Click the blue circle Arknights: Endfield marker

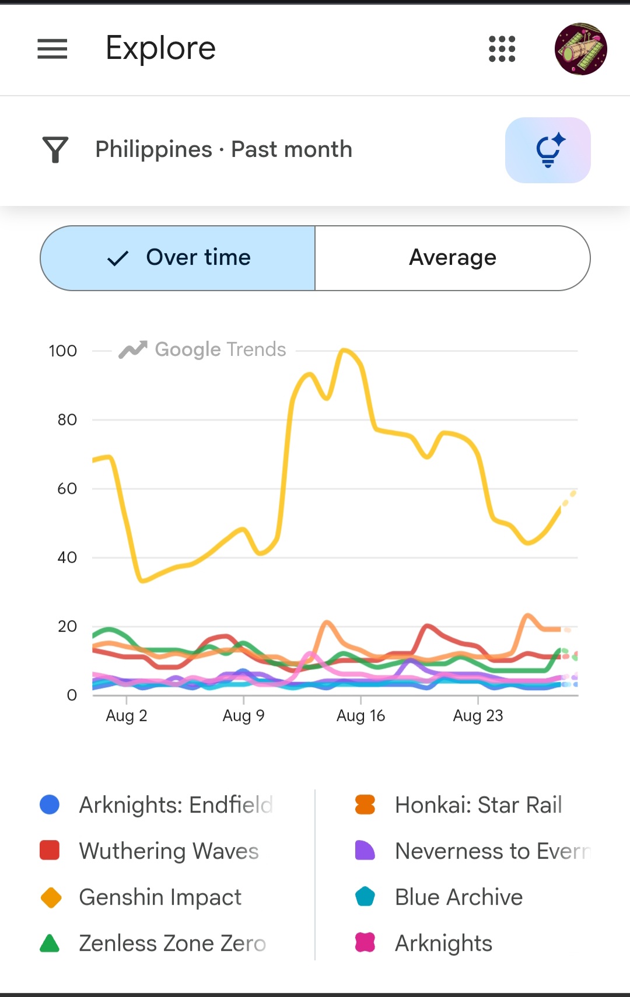[x=50, y=804]
